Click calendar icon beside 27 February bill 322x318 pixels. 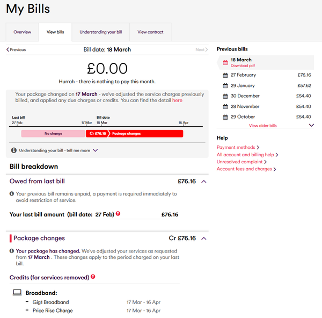pos(225,75)
